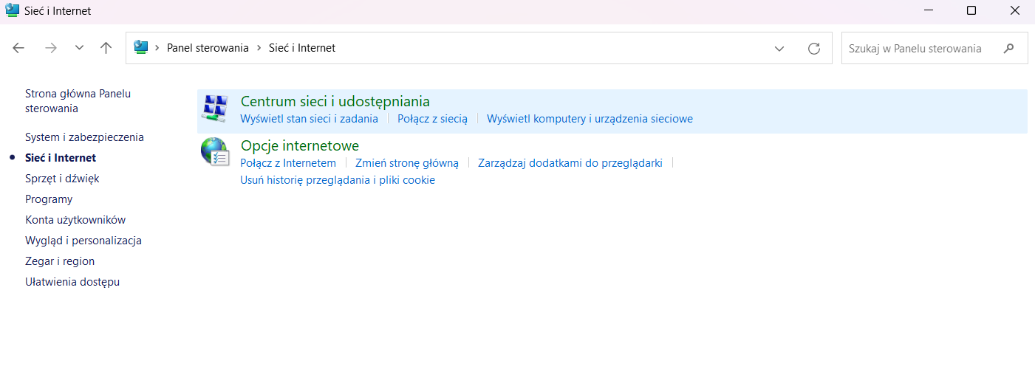Open the Połącz z siecią link
The image size is (1035, 386).
point(432,119)
